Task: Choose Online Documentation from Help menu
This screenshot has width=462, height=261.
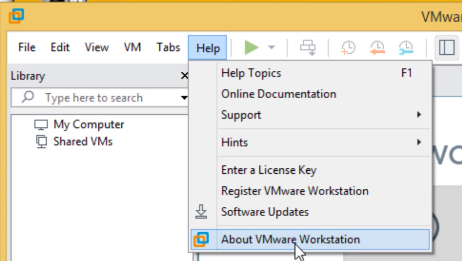Action: click(x=310, y=94)
